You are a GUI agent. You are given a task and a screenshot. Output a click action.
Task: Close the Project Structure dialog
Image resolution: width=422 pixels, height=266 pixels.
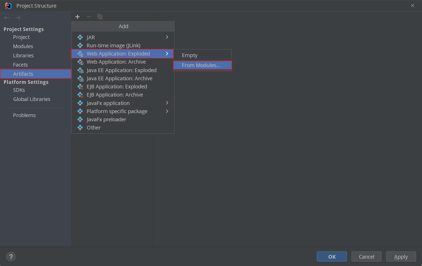pos(412,6)
